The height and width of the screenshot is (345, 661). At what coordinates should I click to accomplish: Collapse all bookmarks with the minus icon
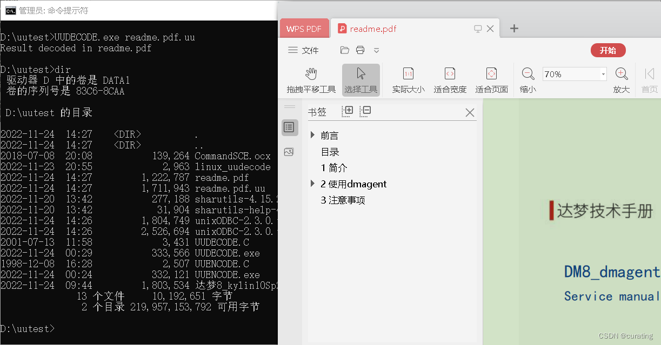tap(365, 111)
